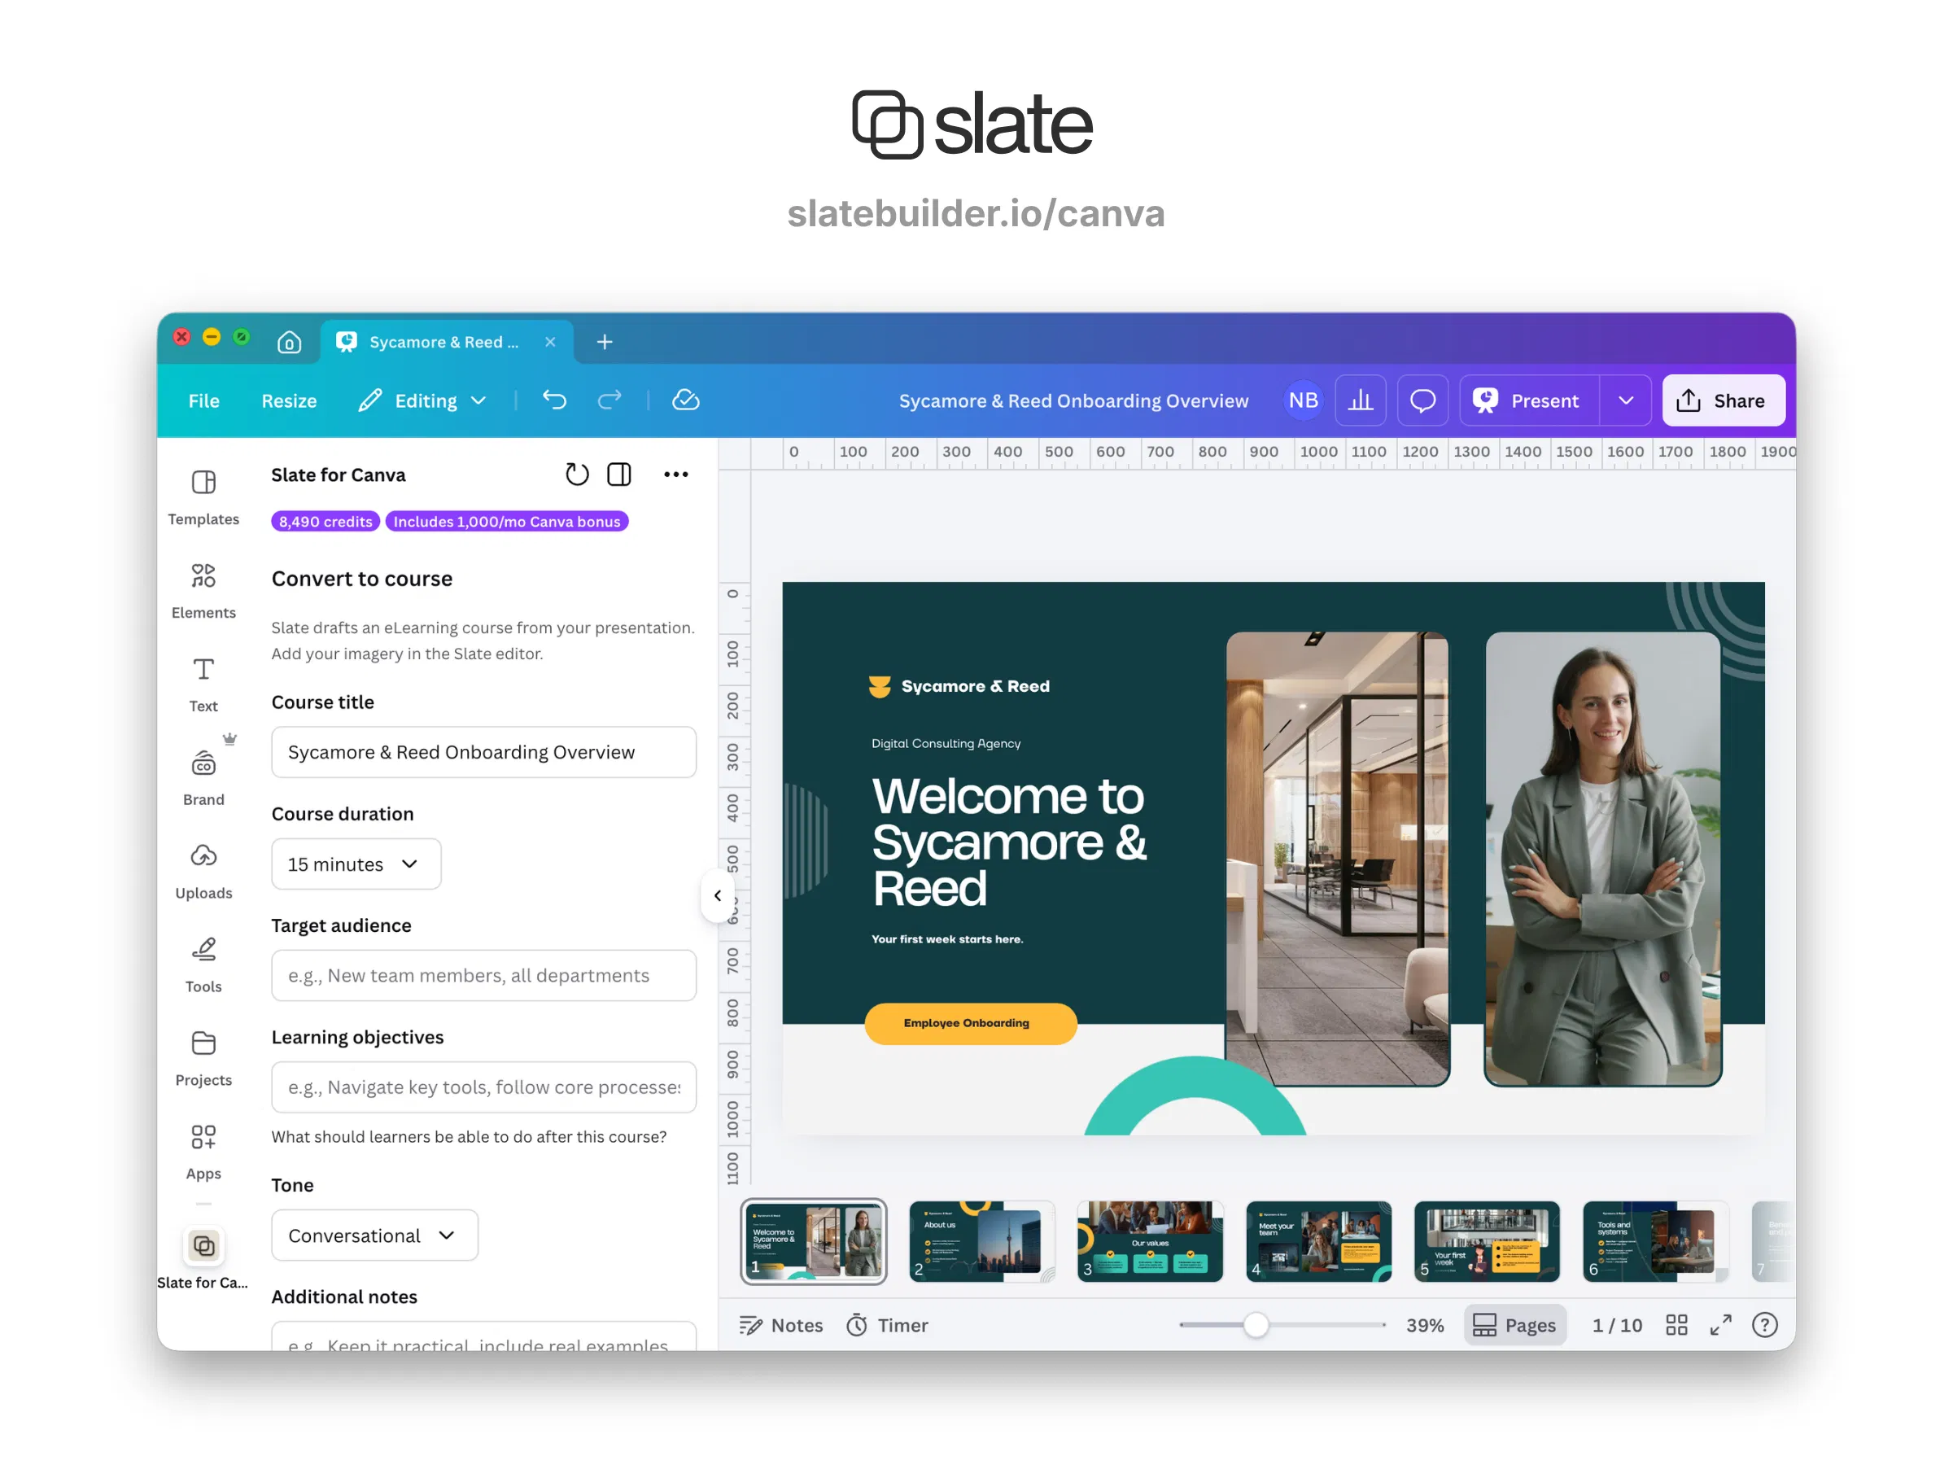Image resolution: width=1953 pixels, height=1465 pixels.
Task: Select the Digital Consulting Agency text
Action: (946, 744)
